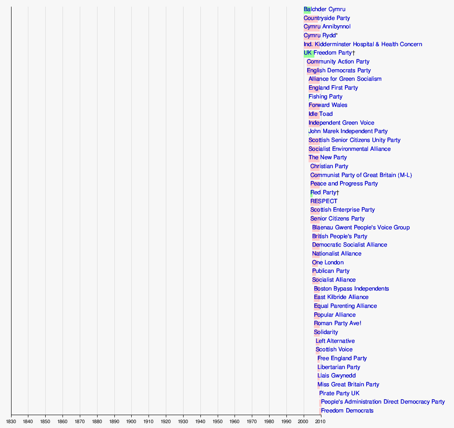Click the Countryside Party link
The width and height of the screenshot is (454, 428).
click(x=327, y=18)
